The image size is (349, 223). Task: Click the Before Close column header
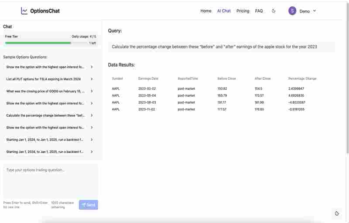click(226, 78)
